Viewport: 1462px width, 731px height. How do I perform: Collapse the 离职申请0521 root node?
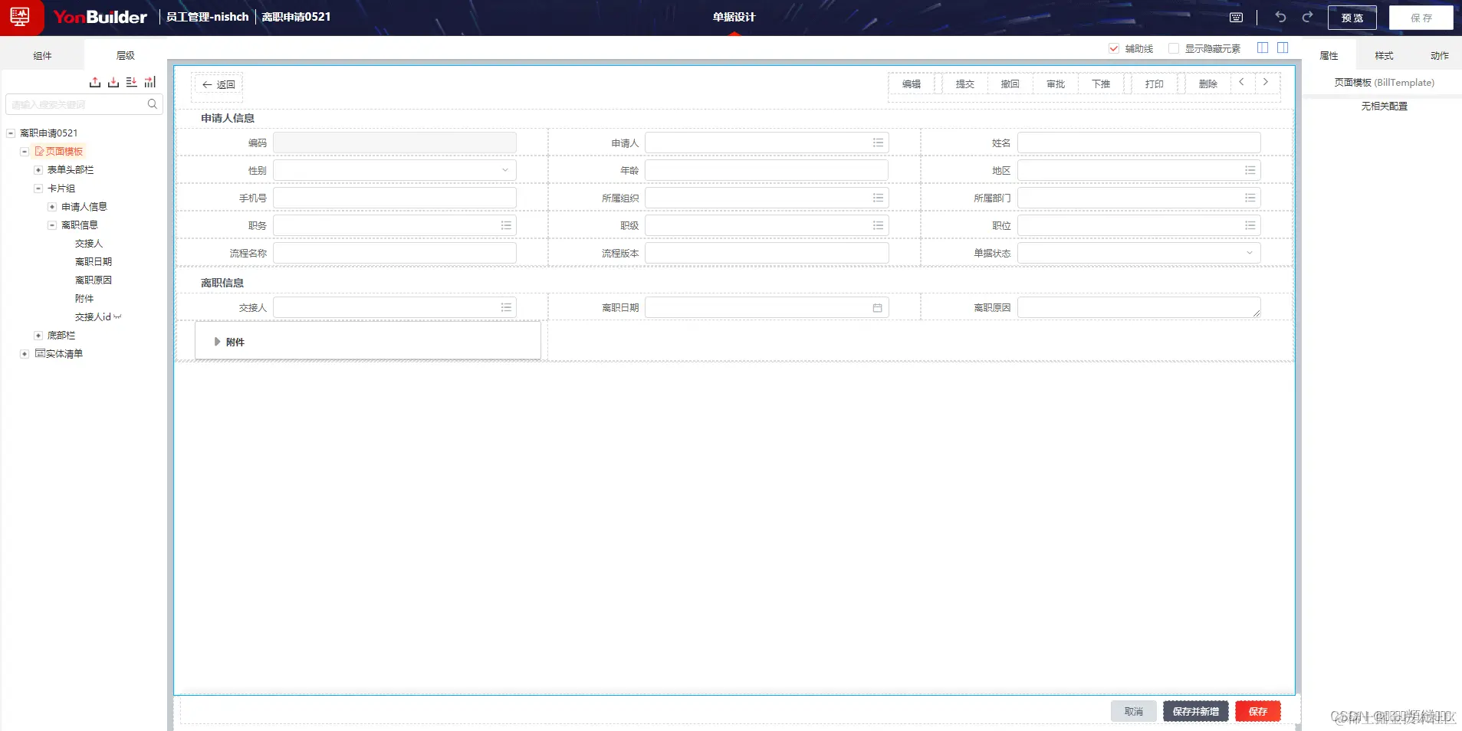click(11, 133)
